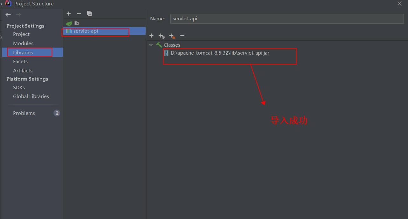
Task: Click the servlet-api library bars icon
Action: (x=69, y=31)
